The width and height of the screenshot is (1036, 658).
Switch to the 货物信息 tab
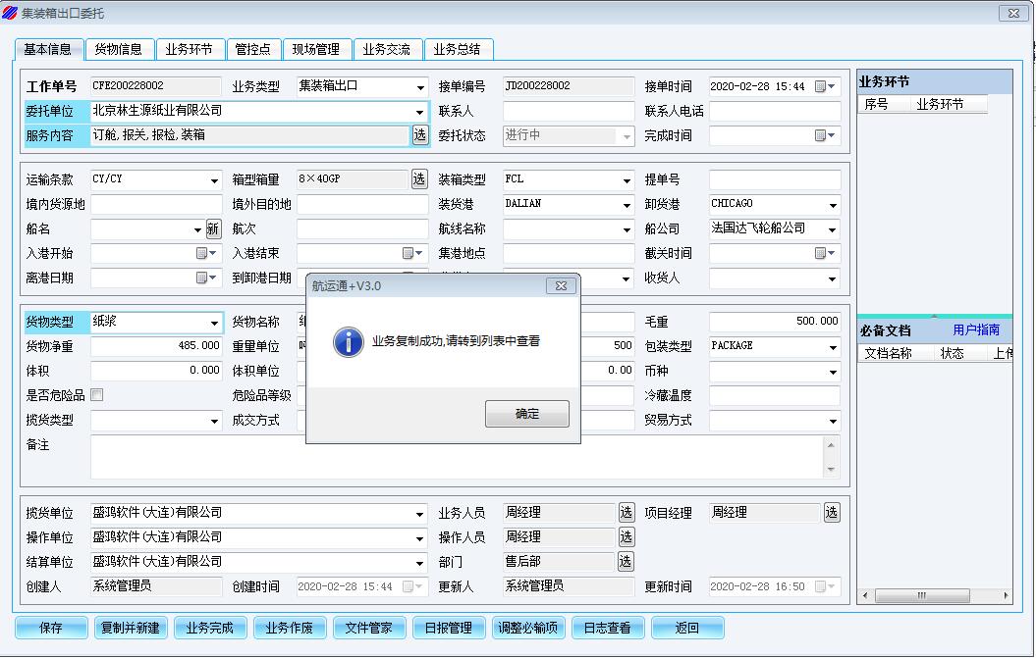pyautogui.click(x=118, y=49)
